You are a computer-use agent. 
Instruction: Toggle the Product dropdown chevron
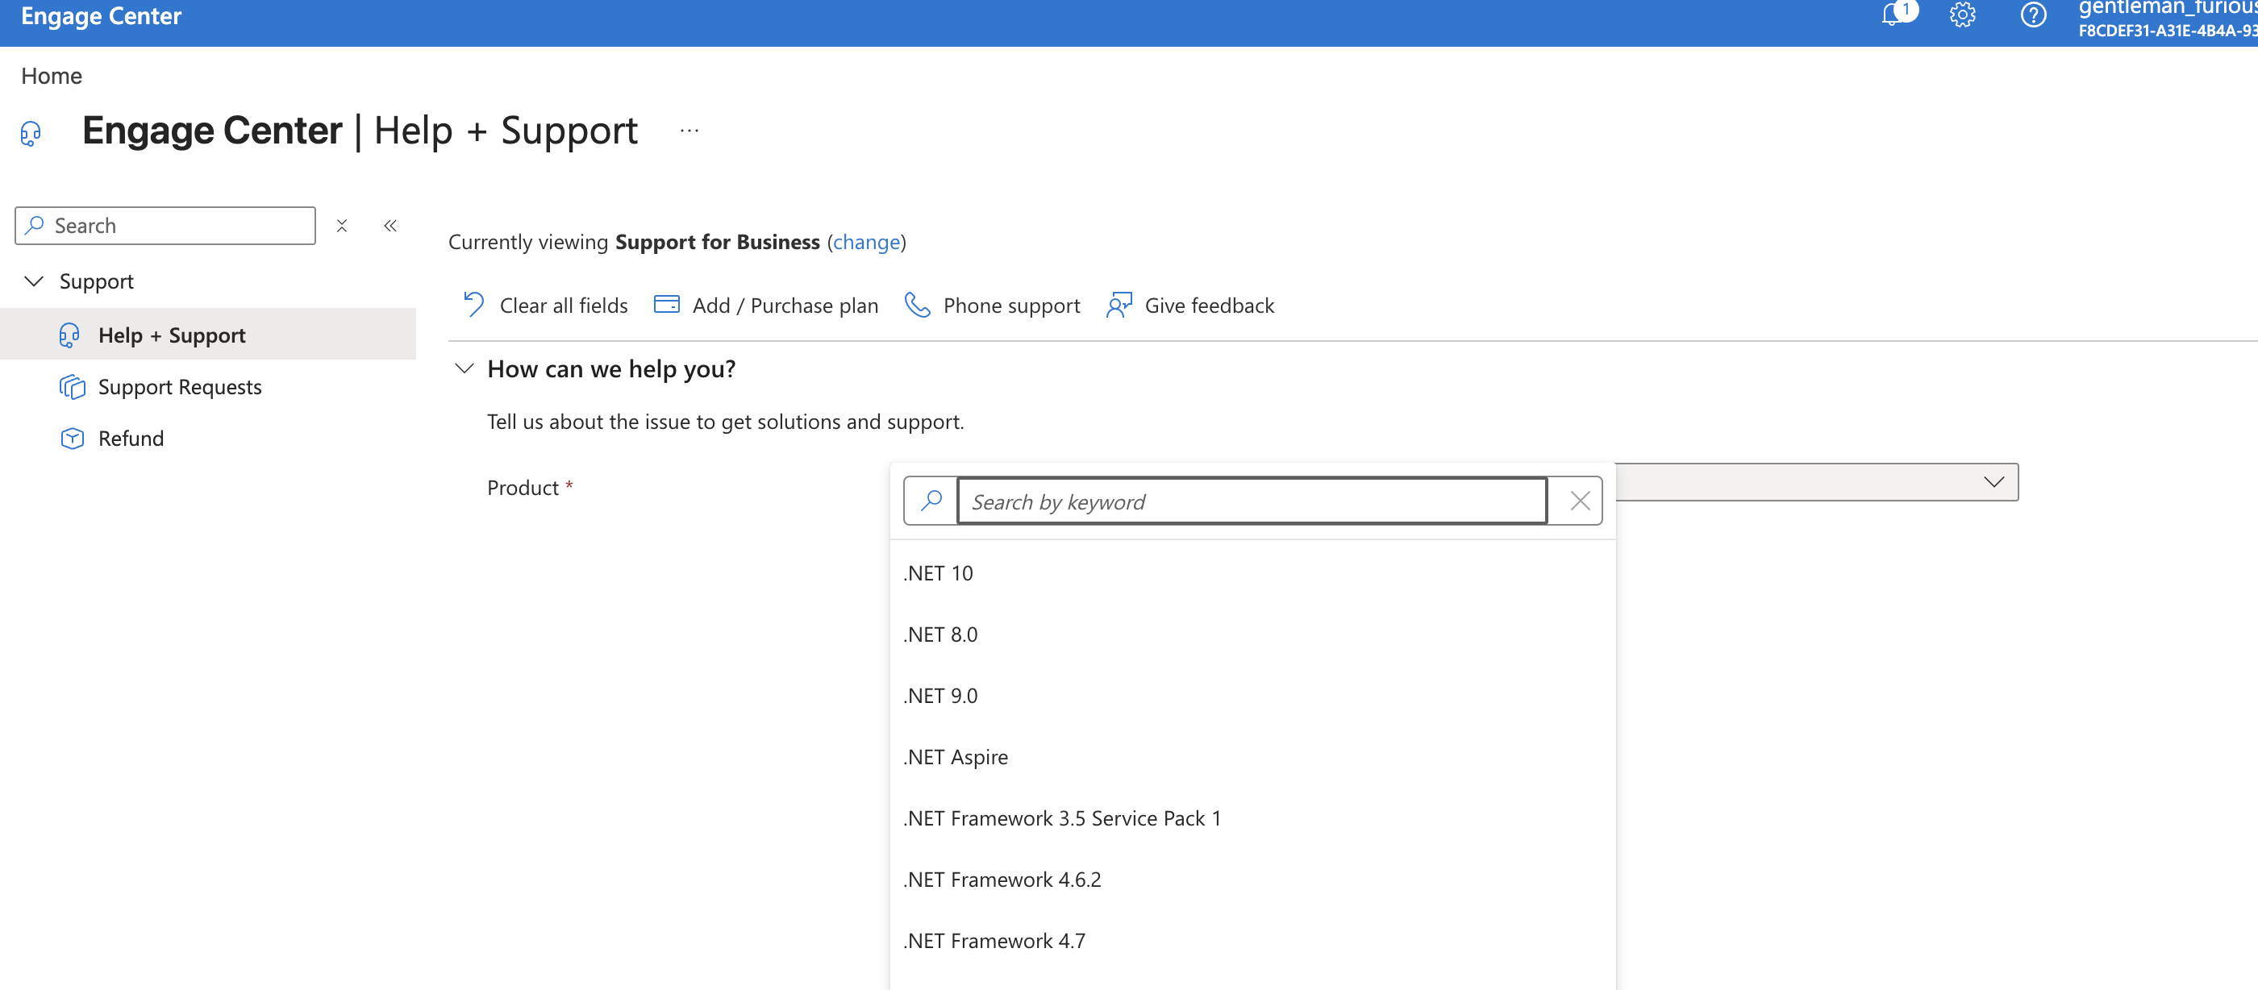point(1993,482)
